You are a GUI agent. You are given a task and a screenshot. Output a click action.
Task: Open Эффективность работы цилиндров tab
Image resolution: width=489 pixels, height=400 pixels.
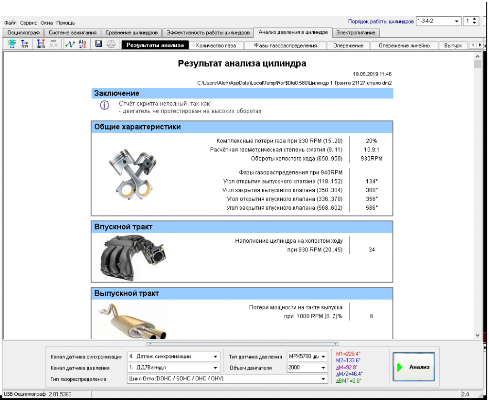(x=208, y=32)
